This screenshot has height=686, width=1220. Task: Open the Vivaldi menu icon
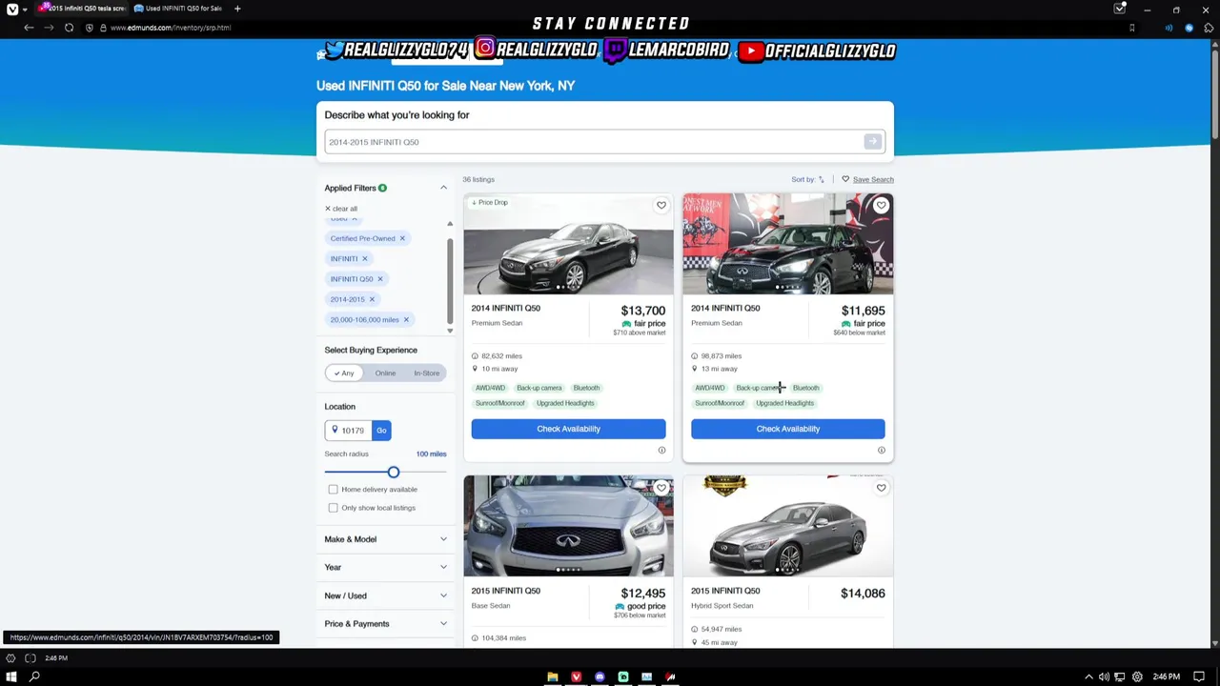[12, 9]
